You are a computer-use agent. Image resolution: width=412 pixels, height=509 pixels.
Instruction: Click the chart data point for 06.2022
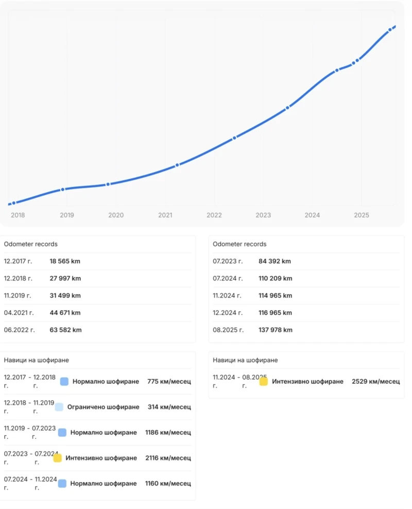click(234, 138)
